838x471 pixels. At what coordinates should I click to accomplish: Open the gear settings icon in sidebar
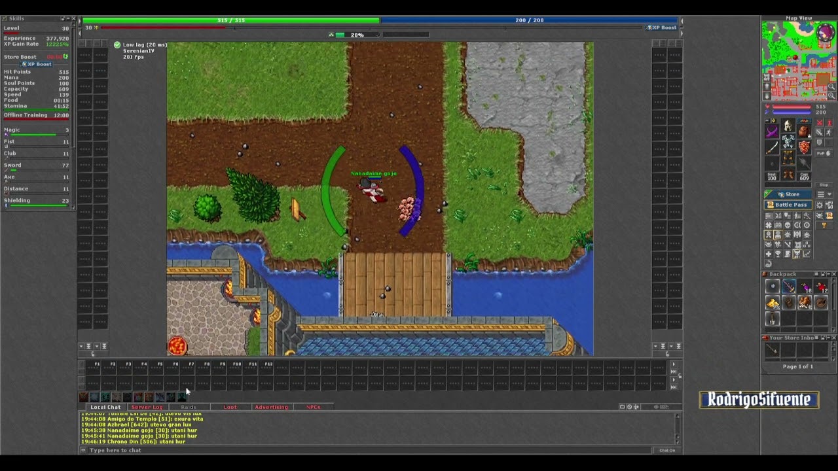(820, 205)
